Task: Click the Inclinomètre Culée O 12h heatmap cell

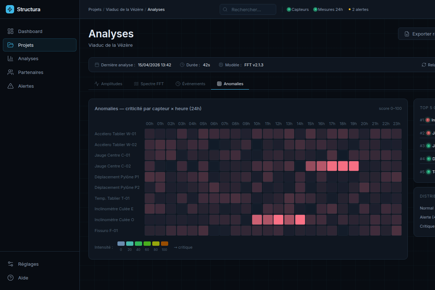Action: [x=278, y=220]
